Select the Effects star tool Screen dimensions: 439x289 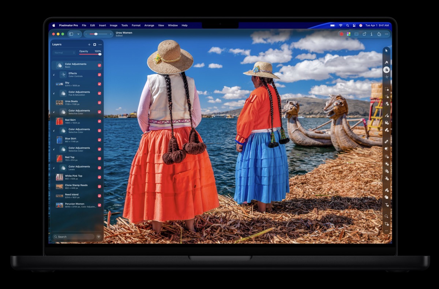click(386, 77)
